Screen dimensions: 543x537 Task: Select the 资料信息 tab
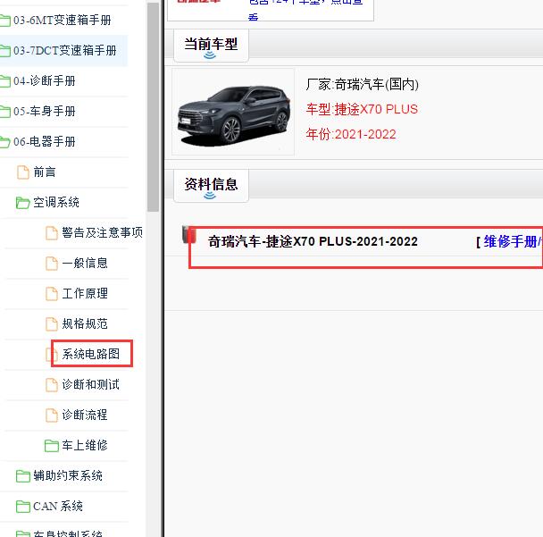point(211,186)
